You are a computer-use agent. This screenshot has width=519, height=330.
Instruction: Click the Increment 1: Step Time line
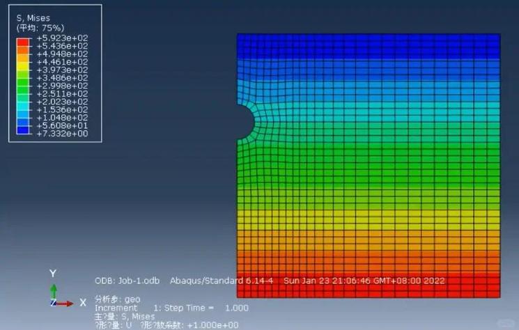[171, 308]
